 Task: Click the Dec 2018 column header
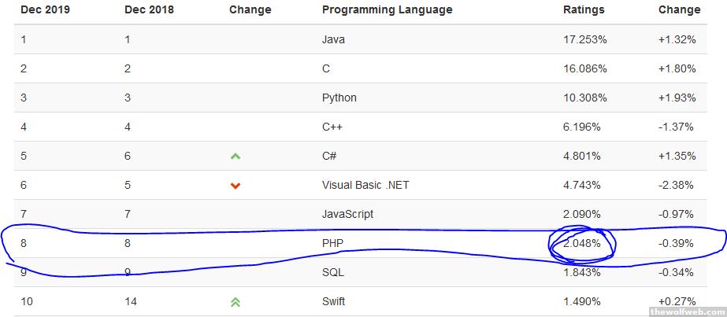(x=149, y=10)
